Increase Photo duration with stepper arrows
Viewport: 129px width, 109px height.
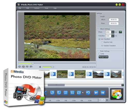click(113, 31)
